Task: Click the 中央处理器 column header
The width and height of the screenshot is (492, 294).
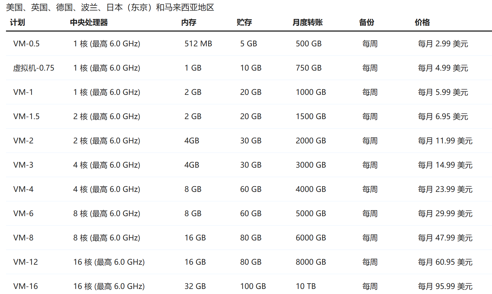Action: pyautogui.click(x=89, y=22)
